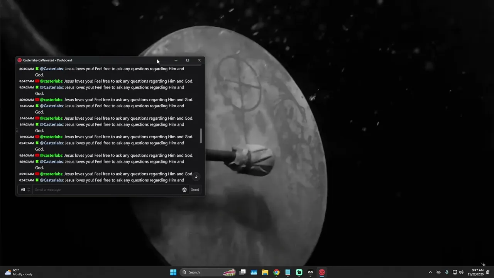Launch File Explorer from the taskbar
Image resolution: width=494 pixels, height=278 pixels.
(x=265, y=272)
